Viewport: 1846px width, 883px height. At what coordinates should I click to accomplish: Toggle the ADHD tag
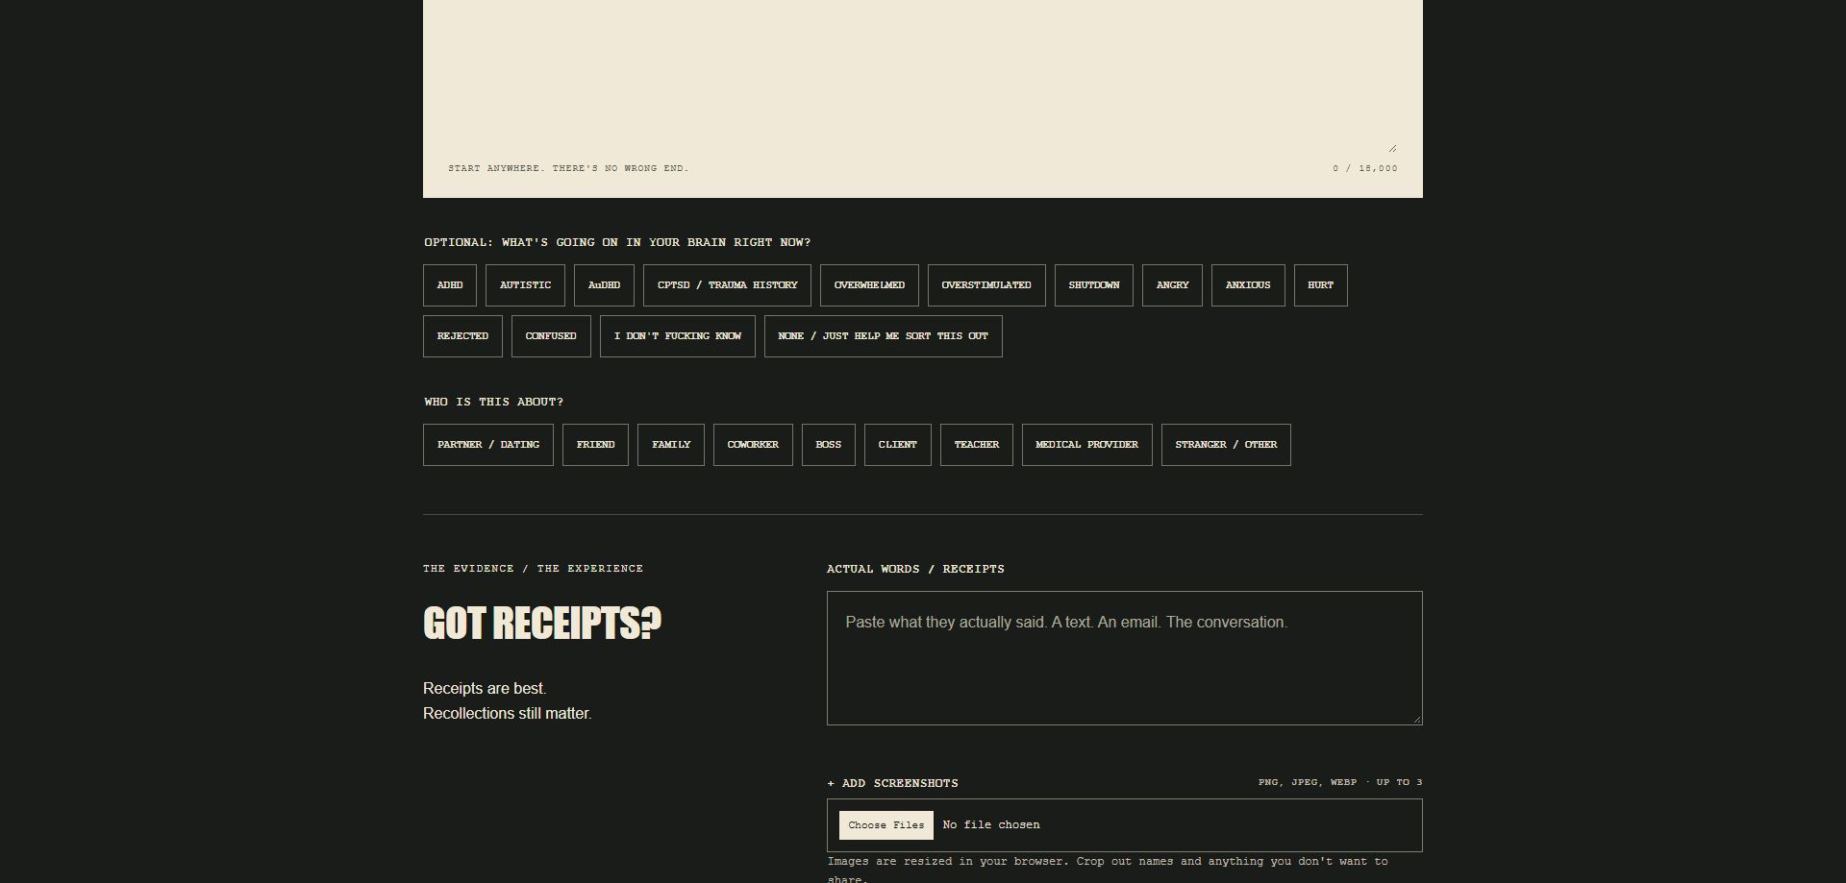pos(450,285)
